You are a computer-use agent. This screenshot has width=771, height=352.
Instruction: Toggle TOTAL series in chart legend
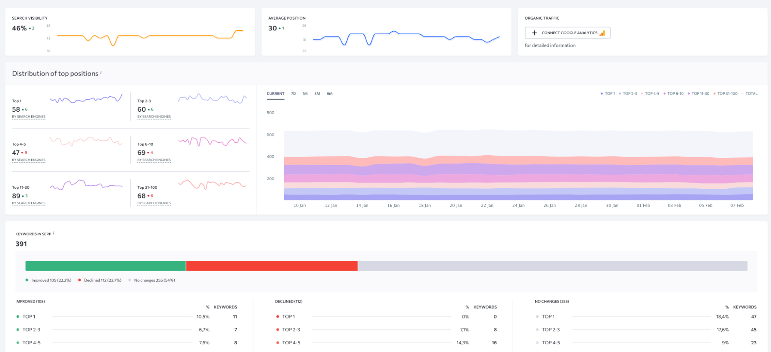pos(749,94)
